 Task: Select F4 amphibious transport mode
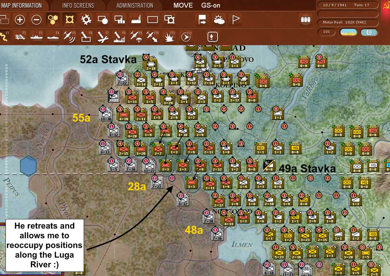(x=53, y=37)
